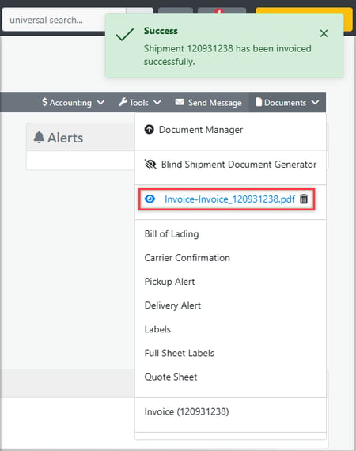The height and width of the screenshot is (451, 356).
Task: Click the crossed-eye Blind Shipment icon
Action: coord(150,165)
